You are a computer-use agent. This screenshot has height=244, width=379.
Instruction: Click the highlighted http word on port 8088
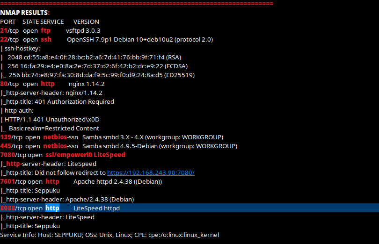pyautogui.click(x=52, y=208)
